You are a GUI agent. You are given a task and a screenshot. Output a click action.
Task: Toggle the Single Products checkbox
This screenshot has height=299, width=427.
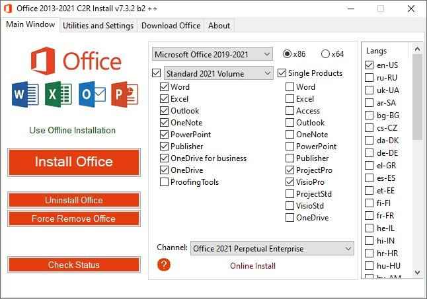282,73
